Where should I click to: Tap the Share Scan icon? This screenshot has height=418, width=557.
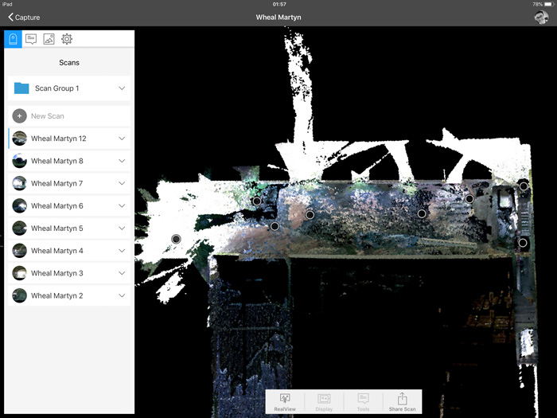click(402, 400)
